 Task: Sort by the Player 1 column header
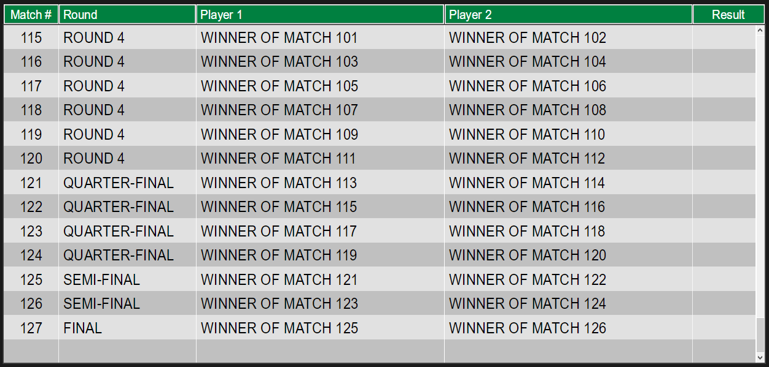pos(320,15)
